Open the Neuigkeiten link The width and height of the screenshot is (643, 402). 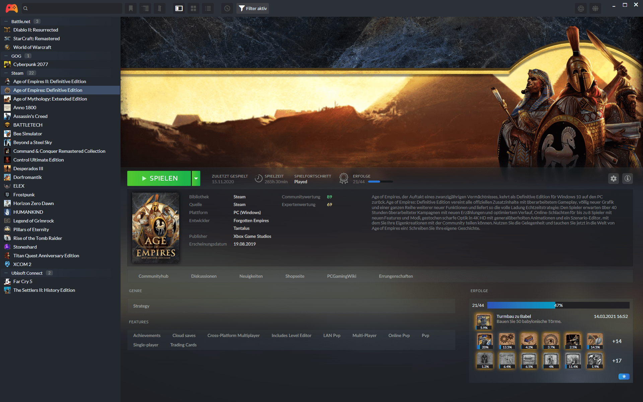tap(251, 276)
